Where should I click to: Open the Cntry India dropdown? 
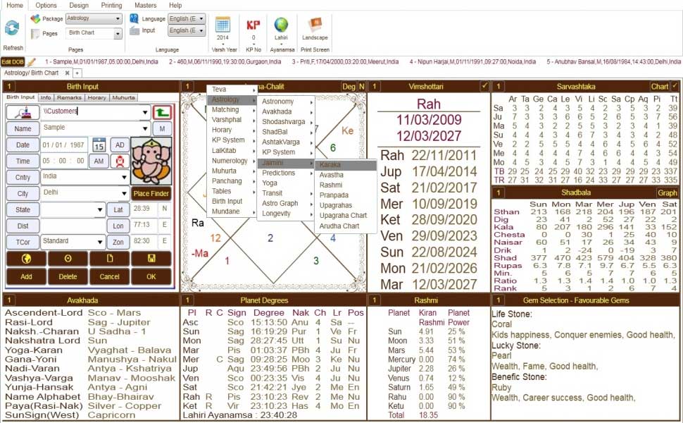pyautogui.click(x=124, y=177)
